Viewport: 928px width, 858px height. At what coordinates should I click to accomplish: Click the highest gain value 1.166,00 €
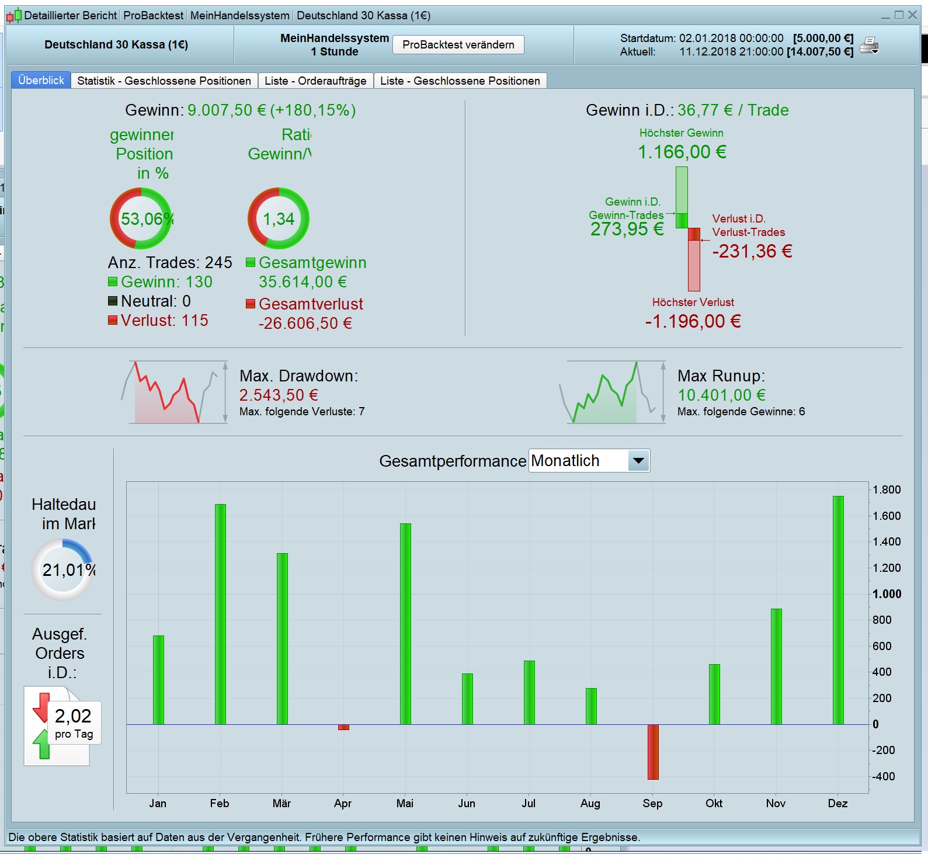[682, 152]
